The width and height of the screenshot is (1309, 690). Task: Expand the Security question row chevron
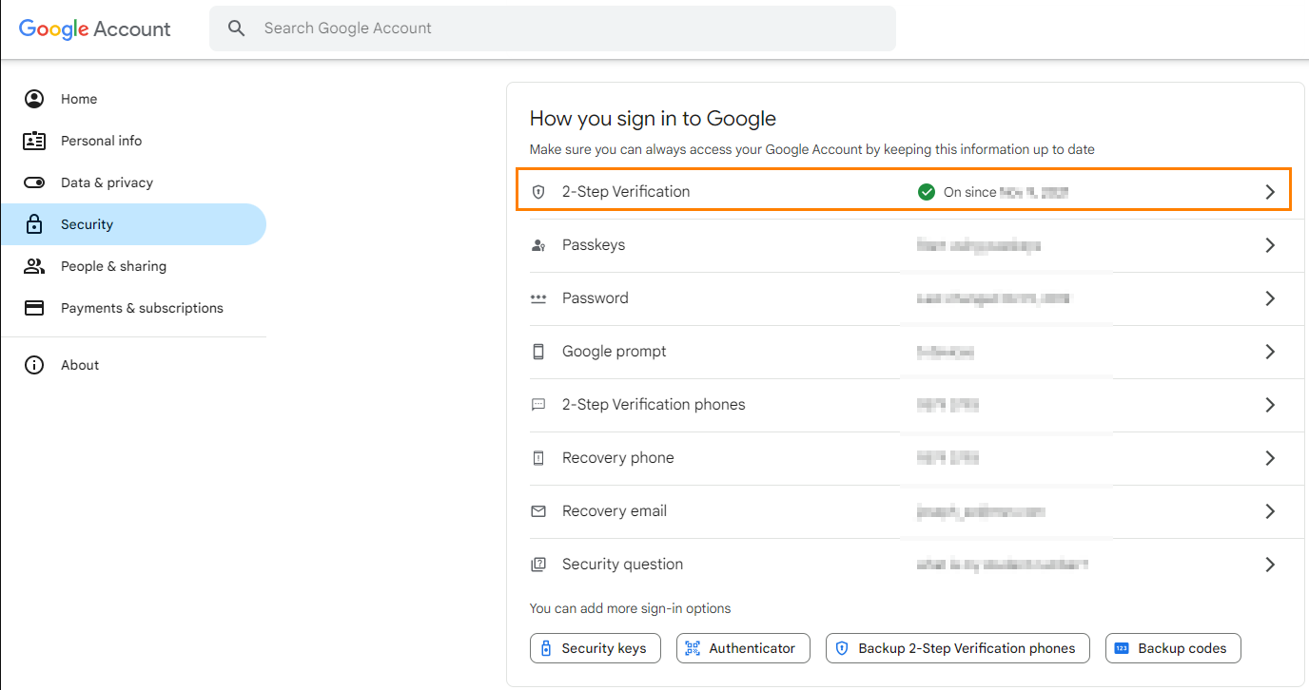1270,565
